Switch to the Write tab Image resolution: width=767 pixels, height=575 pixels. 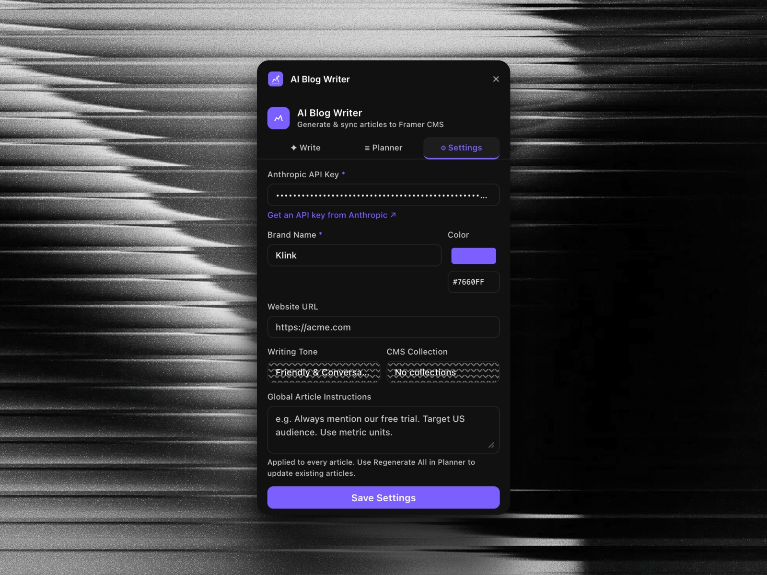305,148
